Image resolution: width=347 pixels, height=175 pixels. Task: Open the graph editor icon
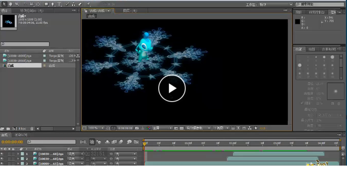point(136,142)
